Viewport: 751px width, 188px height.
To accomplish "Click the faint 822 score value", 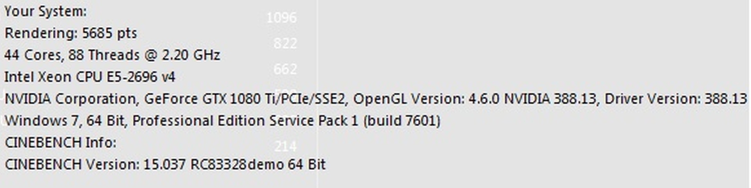I will click(x=285, y=43).
